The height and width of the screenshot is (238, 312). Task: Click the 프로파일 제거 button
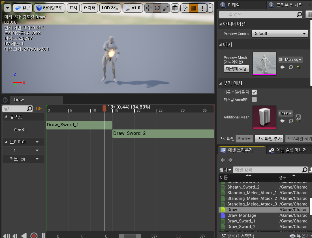pyautogui.click(x=299, y=139)
